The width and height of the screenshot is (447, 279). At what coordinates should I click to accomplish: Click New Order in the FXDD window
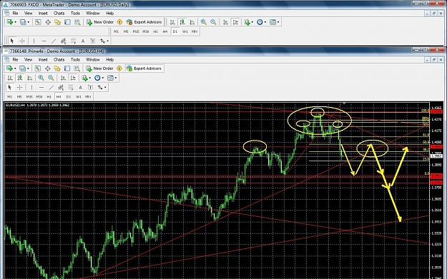click(x=100, y=22)
